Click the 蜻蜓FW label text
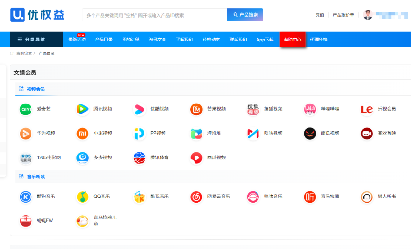The image size is (411, 249). point(45,221)
